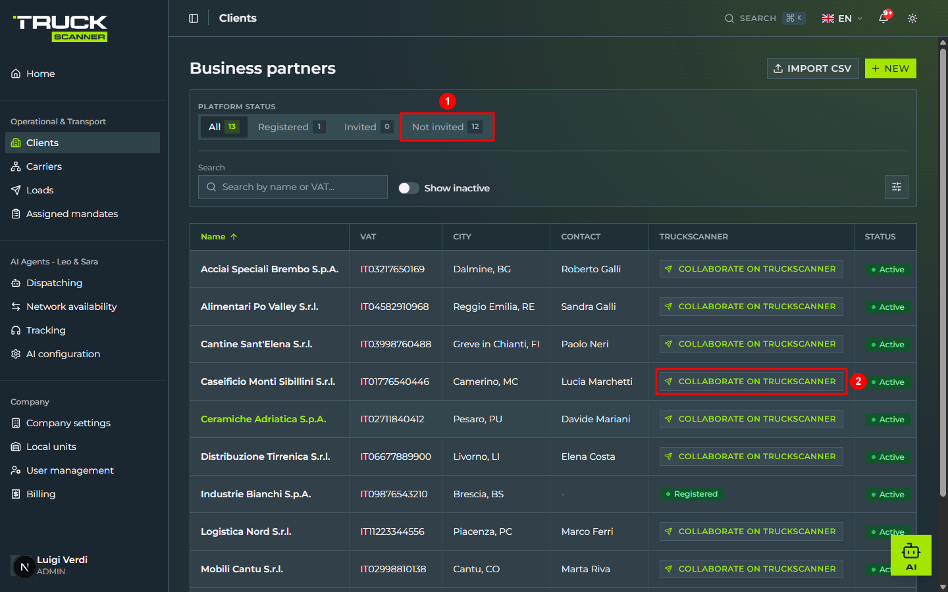Toggle Show inactive switch
948x592 pixels.
click(409, 188)
